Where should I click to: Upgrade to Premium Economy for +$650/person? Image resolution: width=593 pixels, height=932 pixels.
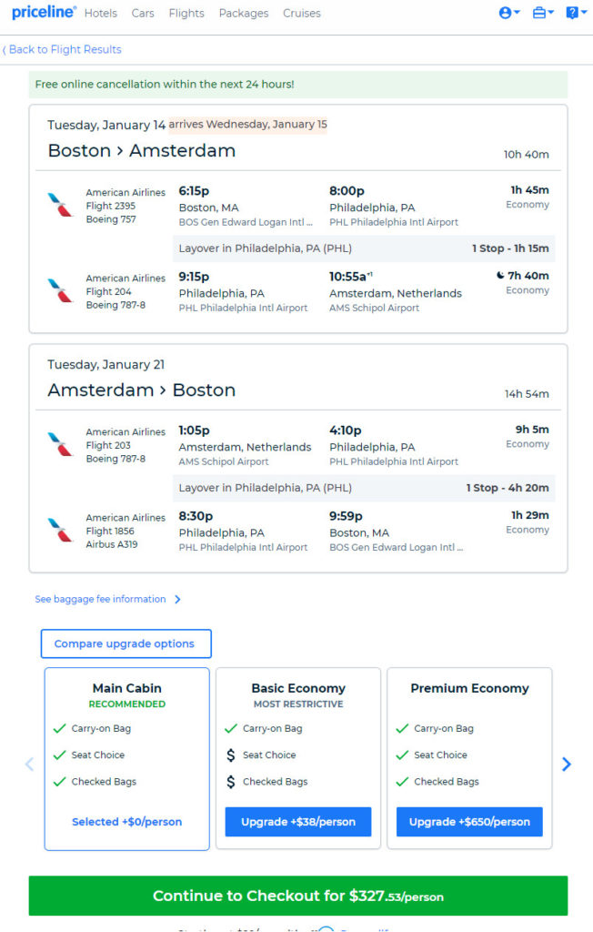469,822
